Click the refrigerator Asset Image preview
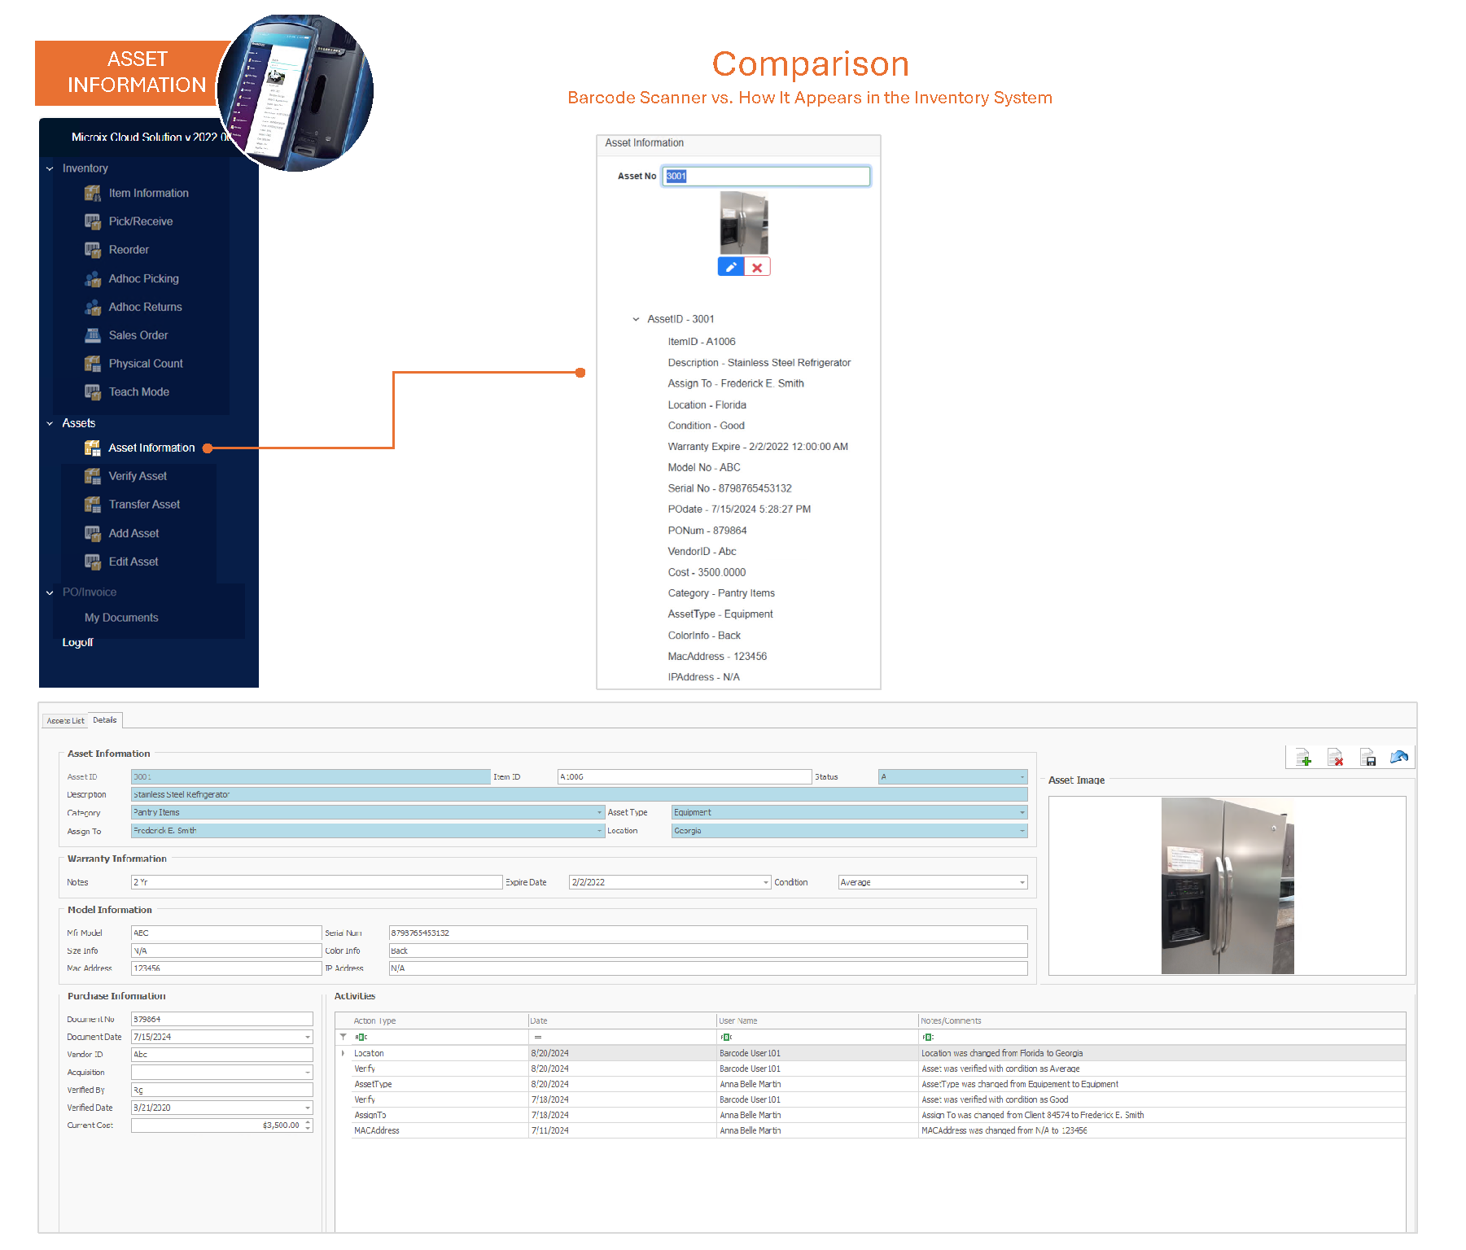 click(x=1227, y=885)
